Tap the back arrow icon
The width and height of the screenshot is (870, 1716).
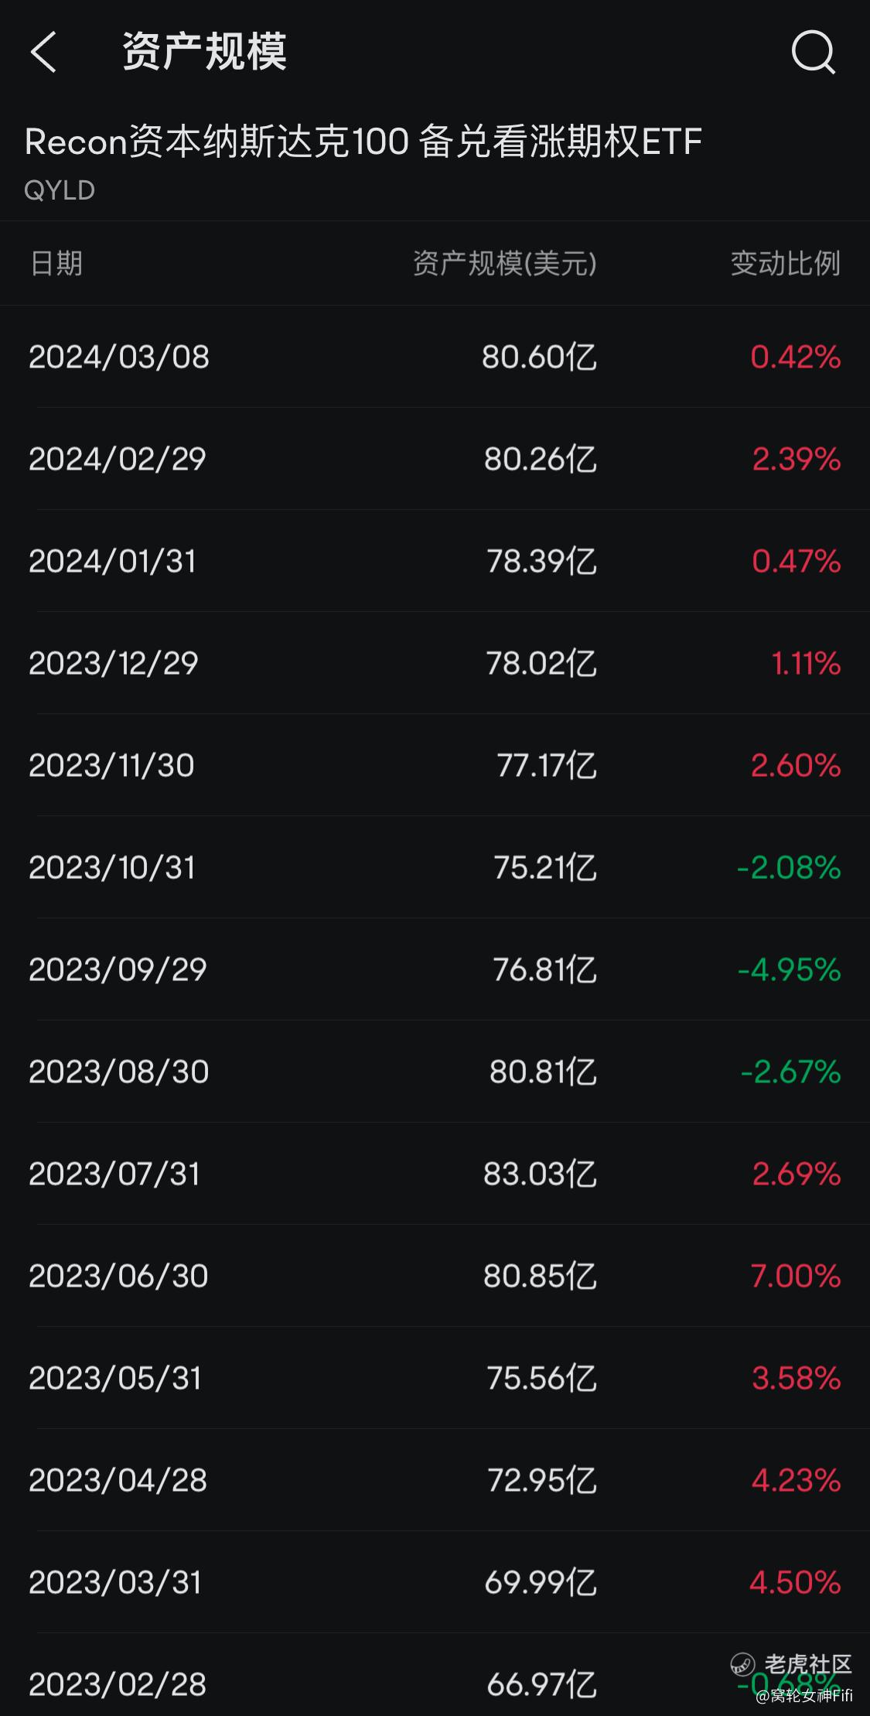tap(43, 52)
